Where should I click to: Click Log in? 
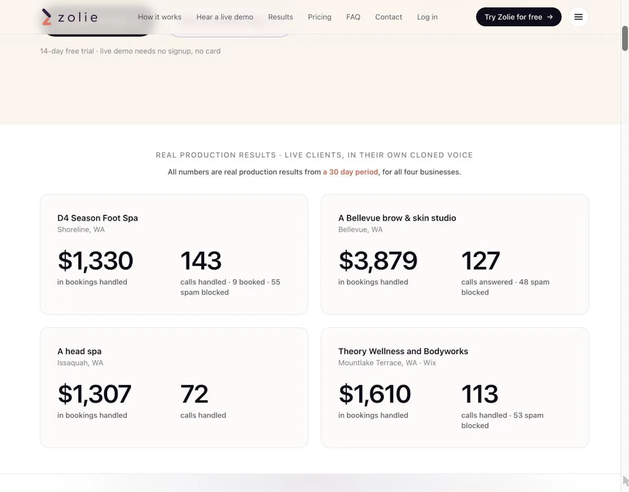pyautogui.click(x=427, y=17)
